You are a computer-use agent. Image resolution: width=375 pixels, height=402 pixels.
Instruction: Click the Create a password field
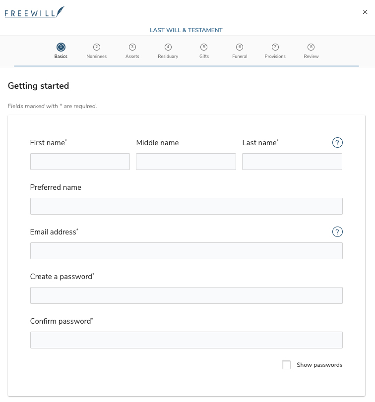pyautogui.click(x=186, y=295)
